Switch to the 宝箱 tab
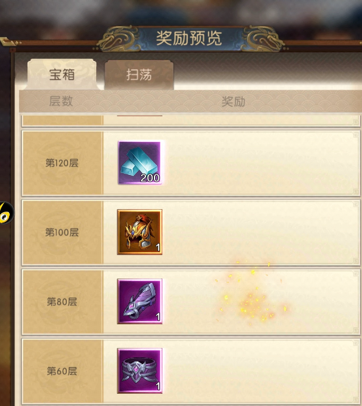 (x=62, y=74)
